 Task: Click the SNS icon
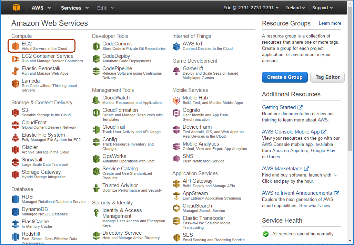click(x=176, y=159)
